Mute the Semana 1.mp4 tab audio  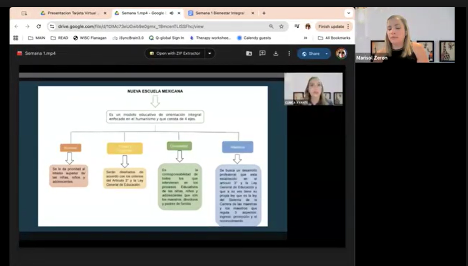coord(172,13)
